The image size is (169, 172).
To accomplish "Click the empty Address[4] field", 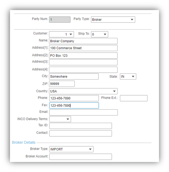I will (x=83, y=70).
